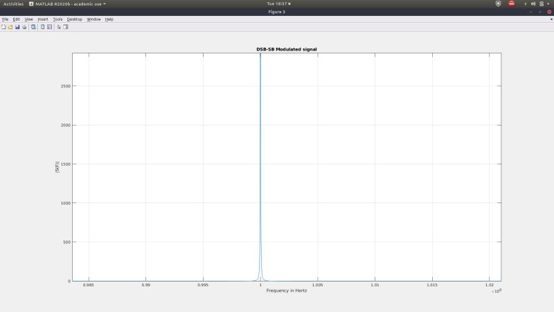
Task: Open the Window menu
Action: click(x=93, y=19)
